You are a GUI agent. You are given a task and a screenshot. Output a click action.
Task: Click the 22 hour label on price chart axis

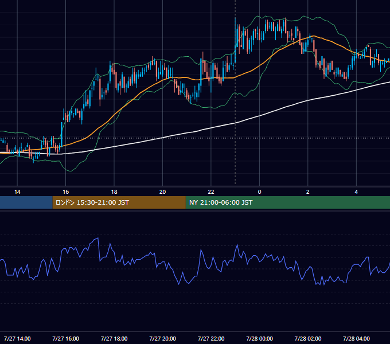[211, 192]
